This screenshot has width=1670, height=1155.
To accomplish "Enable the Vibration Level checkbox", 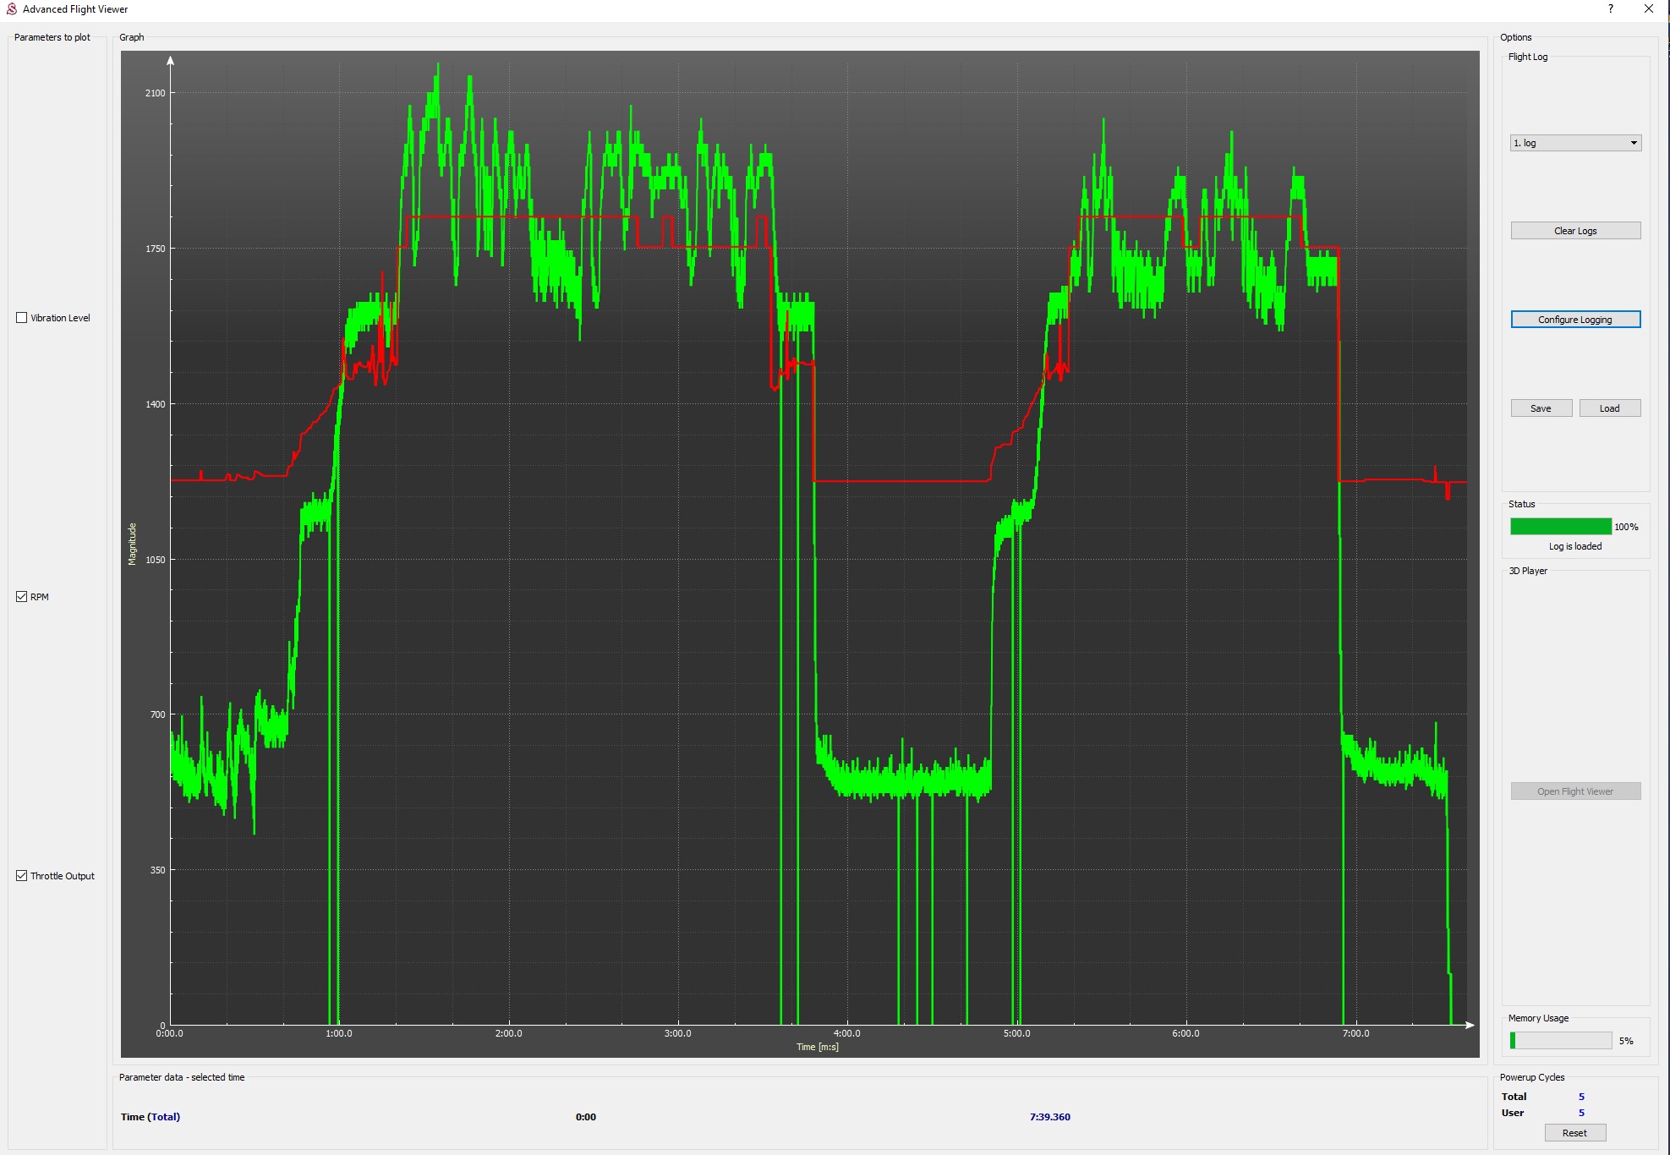I will [22, 318].
